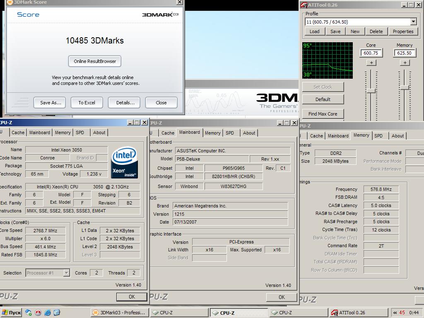Create New ATITool profile
This screenshot has height=318, width=424.
[x=355, y=31]
